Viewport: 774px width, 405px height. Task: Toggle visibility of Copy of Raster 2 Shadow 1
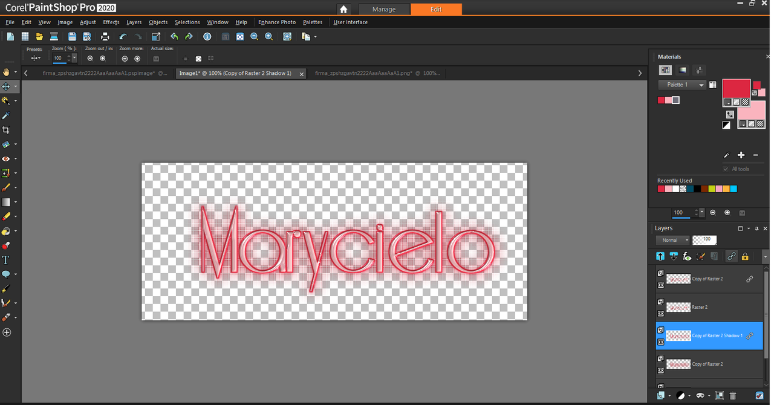point(660,341)
